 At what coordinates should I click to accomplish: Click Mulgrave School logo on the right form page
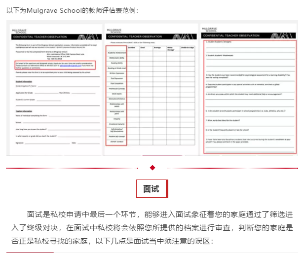tap(209, 29)
